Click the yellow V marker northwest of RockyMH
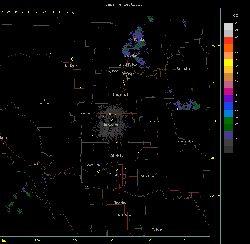The height and width of the screenshot is (244, 250). coord(51,53)
